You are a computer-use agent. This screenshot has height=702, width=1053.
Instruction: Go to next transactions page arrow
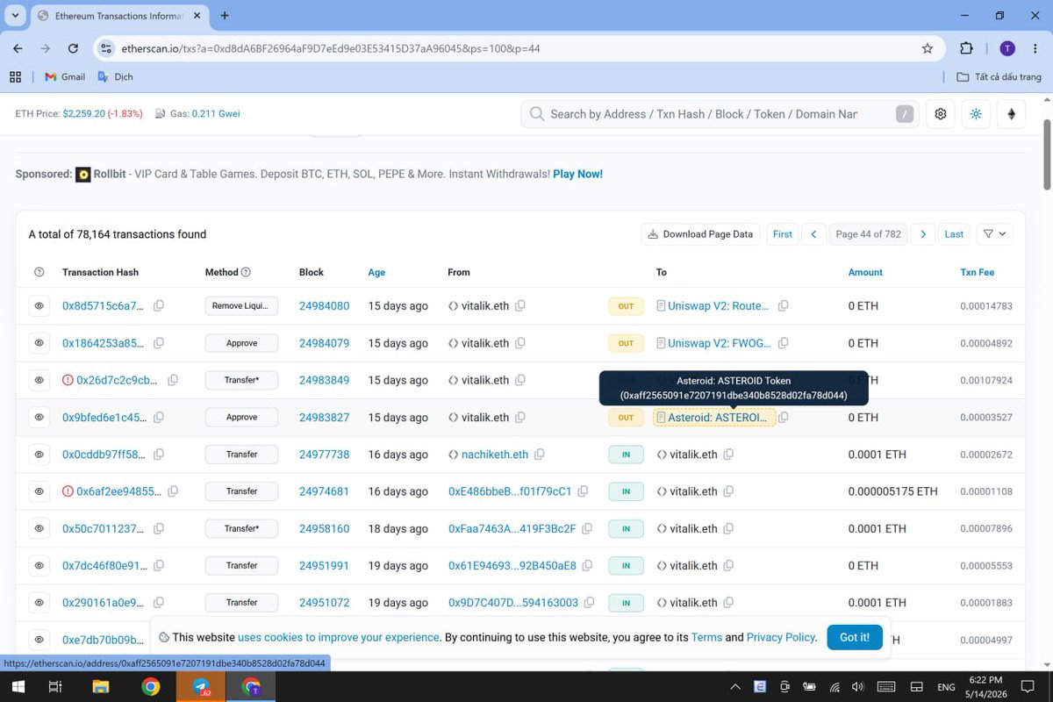922,234
